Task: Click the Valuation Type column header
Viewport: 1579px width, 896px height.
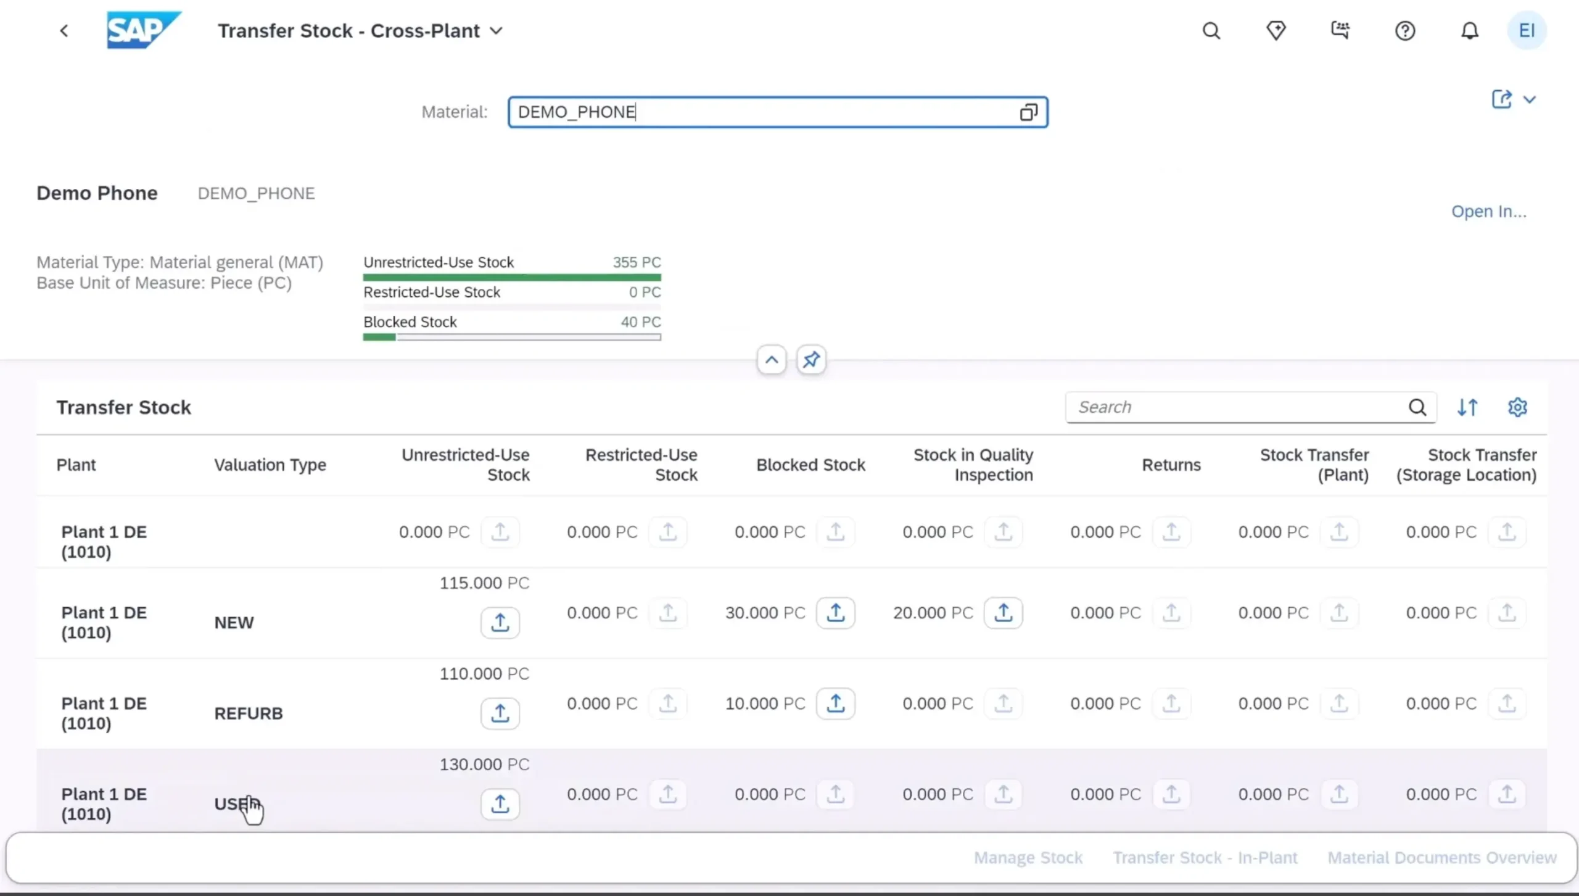Action: point(270,465)
